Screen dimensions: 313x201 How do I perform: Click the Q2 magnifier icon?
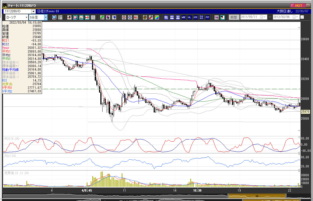[x=75, y=17]
